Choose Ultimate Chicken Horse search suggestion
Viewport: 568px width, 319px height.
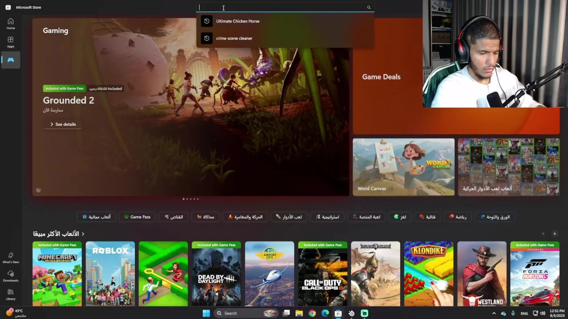(x=285, y=21)
